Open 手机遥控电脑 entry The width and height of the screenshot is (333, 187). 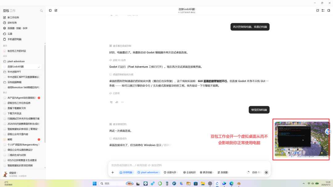tap(14, 39)
